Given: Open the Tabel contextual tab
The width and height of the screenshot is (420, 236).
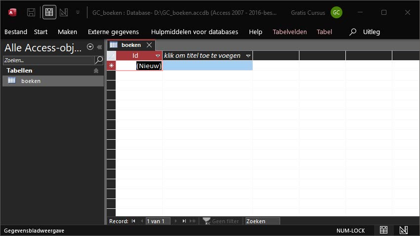Looking at the screenshot, I should (324, 32).
